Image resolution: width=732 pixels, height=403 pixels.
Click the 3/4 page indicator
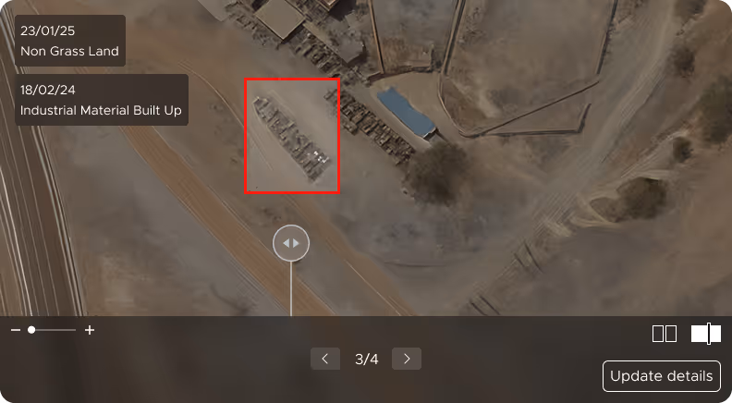367,359
